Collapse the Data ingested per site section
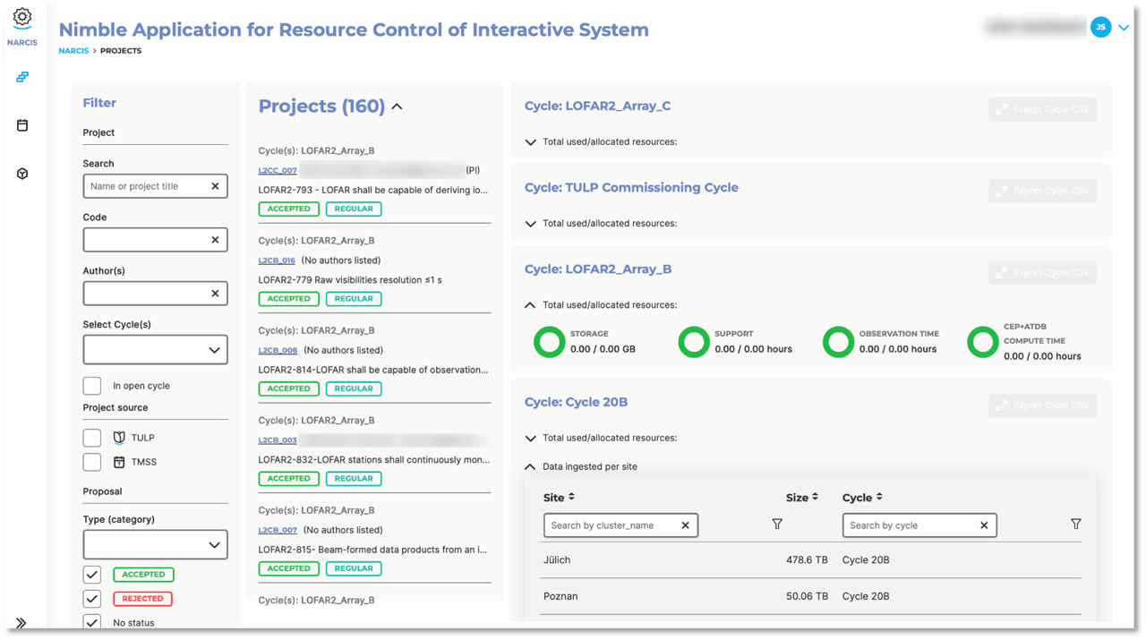 [530, 466]
